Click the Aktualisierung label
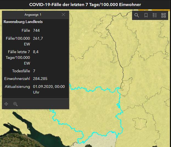 click(17, 87)
